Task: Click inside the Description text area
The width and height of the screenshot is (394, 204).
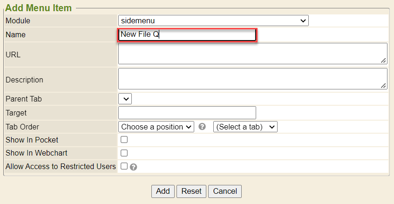Action: click(x=252, y=79)
